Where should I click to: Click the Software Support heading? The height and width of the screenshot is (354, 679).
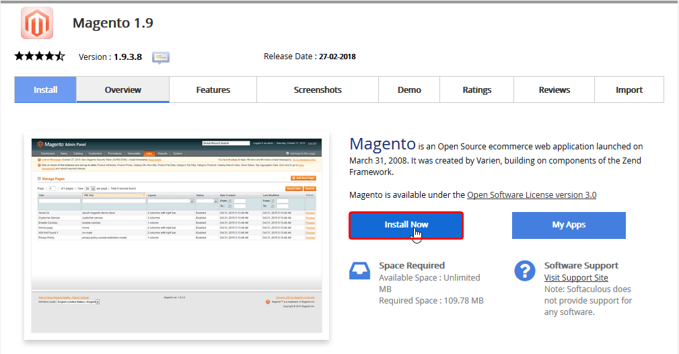[x=581, y=266]
